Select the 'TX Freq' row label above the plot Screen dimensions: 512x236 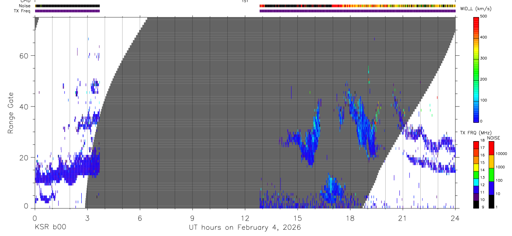tap(22, 11)
